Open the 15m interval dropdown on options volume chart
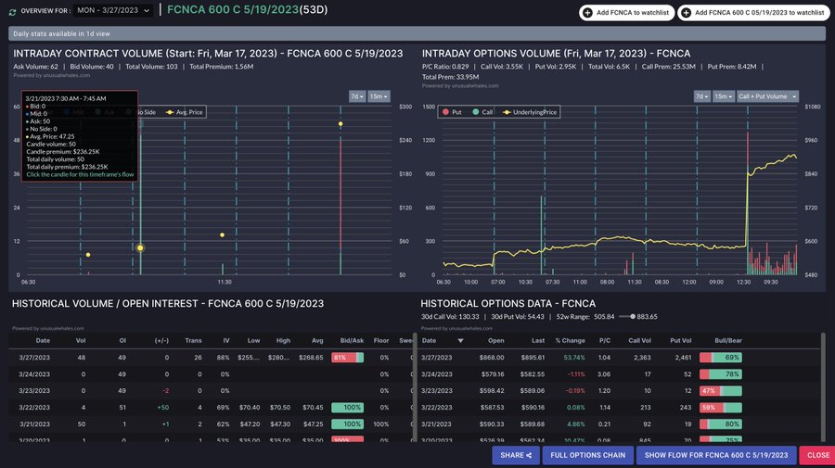 [724, 96]
